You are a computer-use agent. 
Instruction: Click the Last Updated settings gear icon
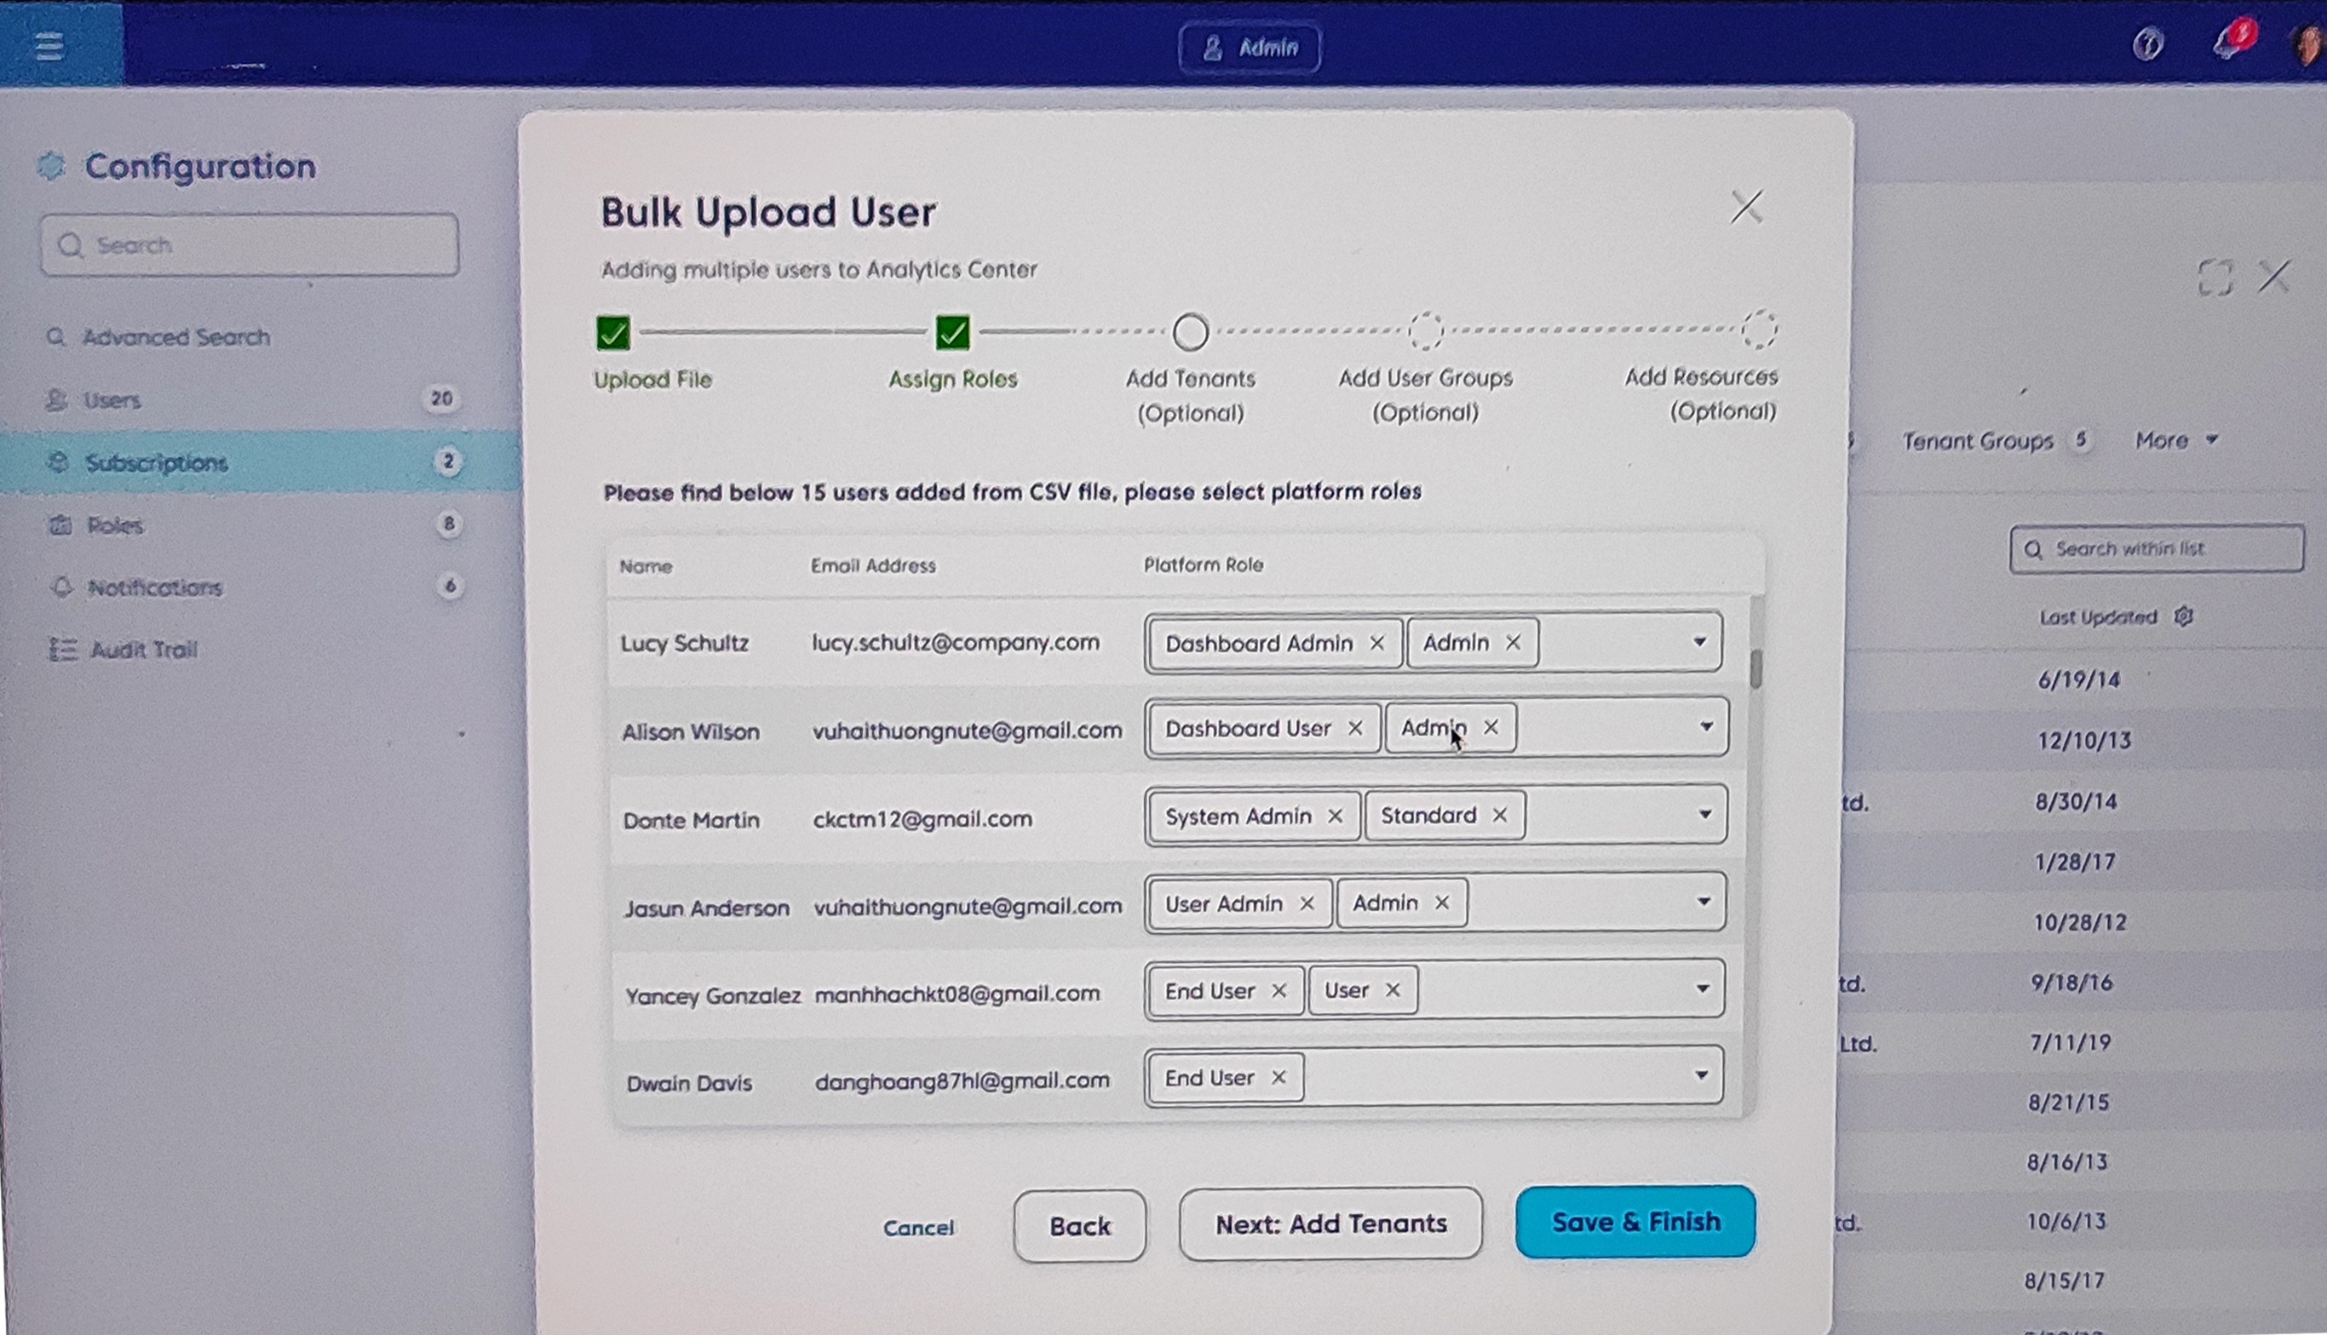tap(2183, 616)
